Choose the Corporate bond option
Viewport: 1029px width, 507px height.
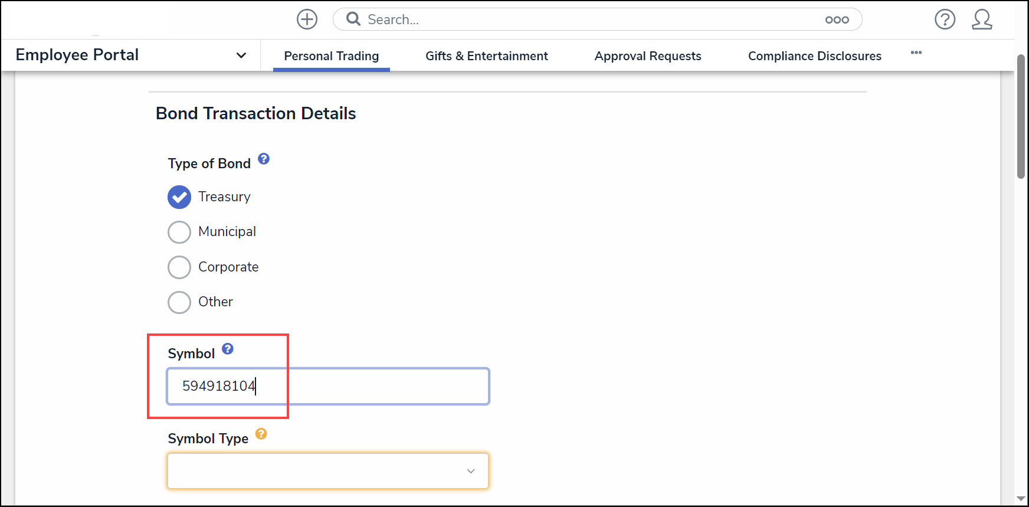(x=179, y=267)
